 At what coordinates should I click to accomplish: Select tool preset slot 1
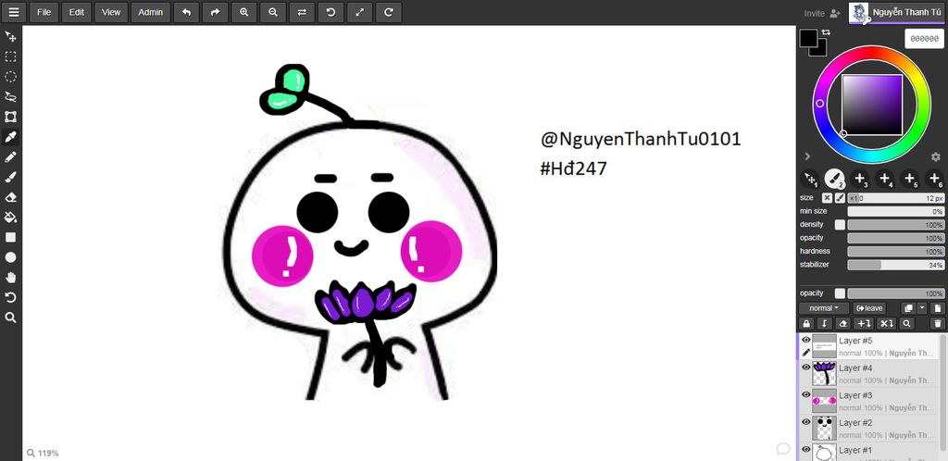coord(809,179)
